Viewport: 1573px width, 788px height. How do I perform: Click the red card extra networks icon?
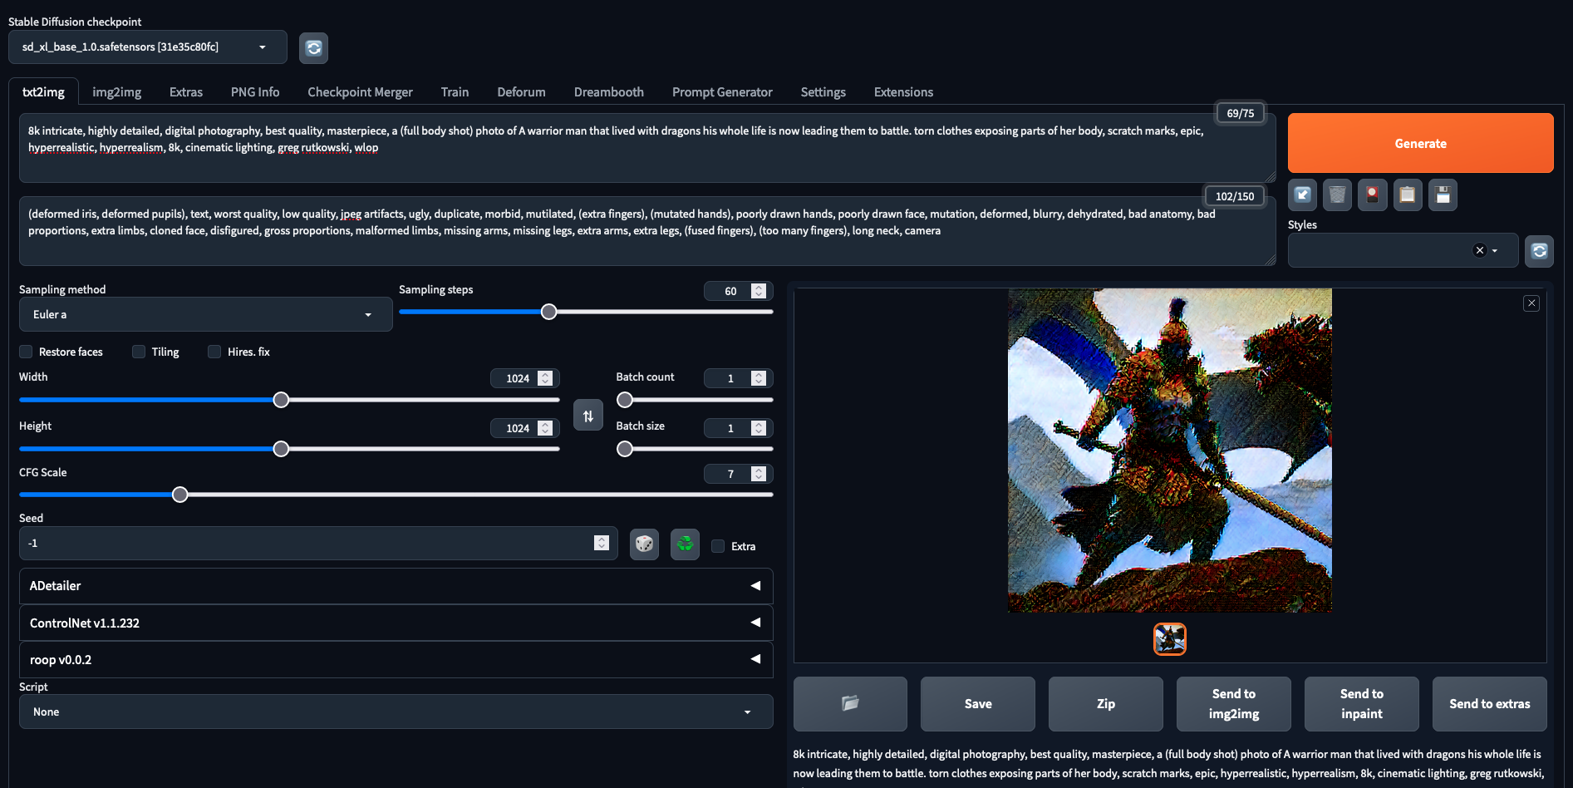pyautogui.click(x=1372, y=195)
